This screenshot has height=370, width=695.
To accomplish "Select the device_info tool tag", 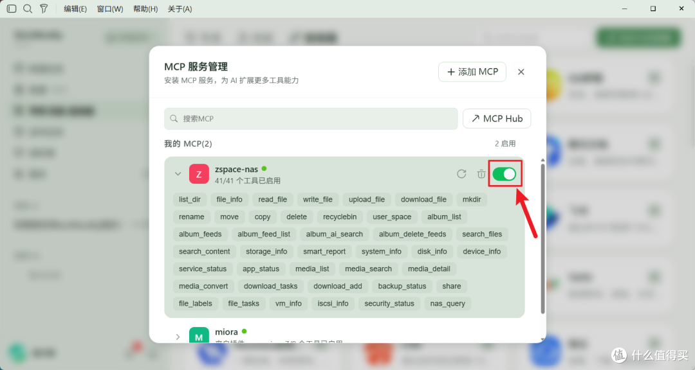I will (x=482, y=251).
